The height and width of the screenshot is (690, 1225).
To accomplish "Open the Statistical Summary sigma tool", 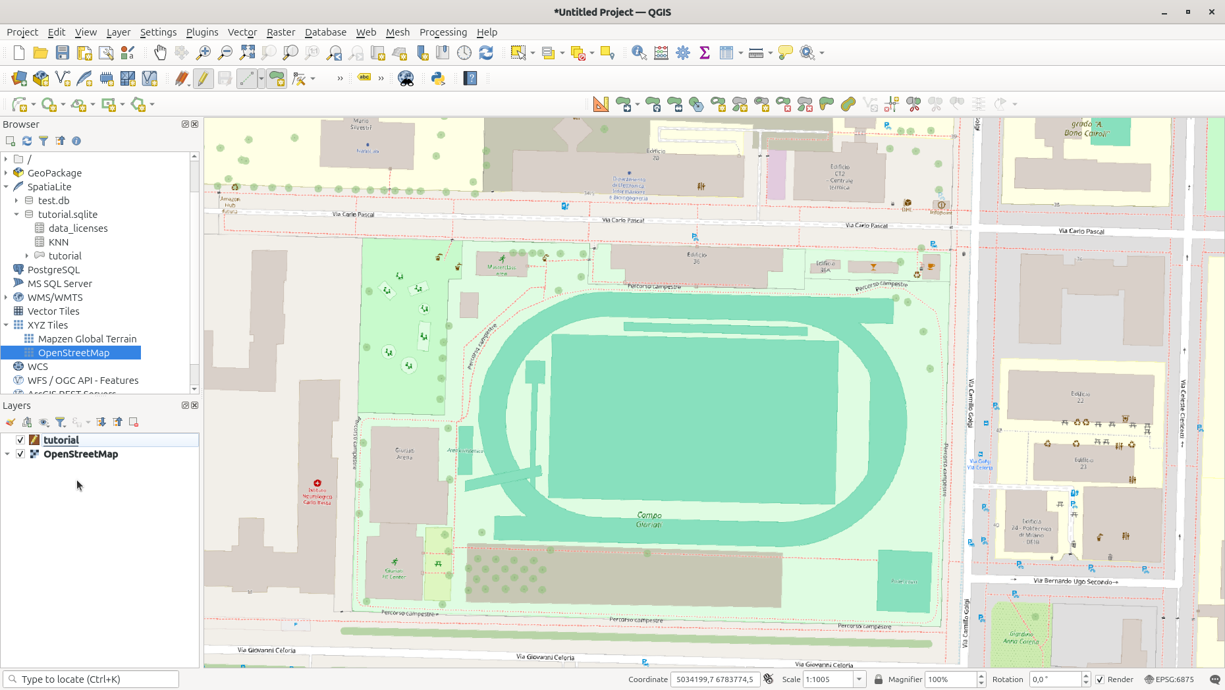I will tap(705, 53).
